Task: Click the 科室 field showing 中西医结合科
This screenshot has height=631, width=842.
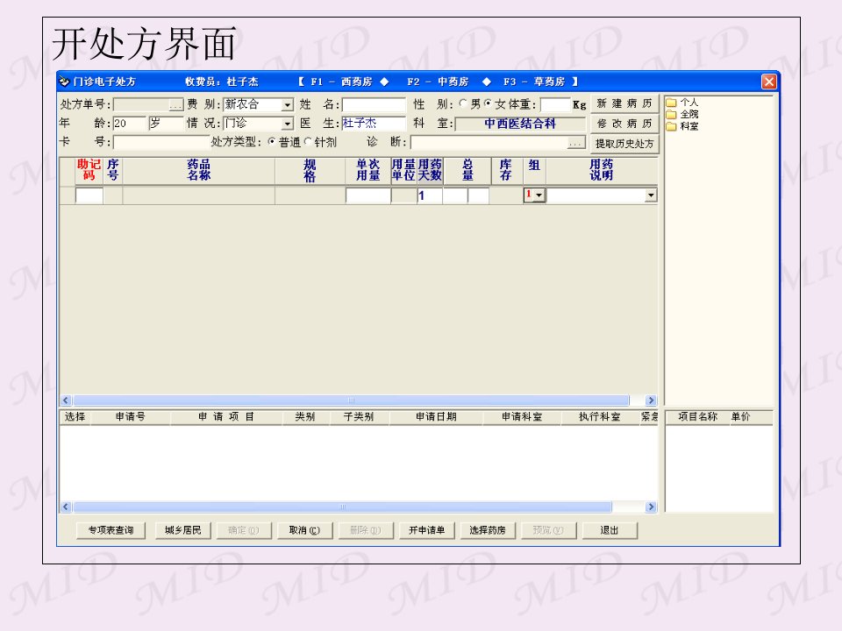Action: pyautogui.click(x=520, y=124)
